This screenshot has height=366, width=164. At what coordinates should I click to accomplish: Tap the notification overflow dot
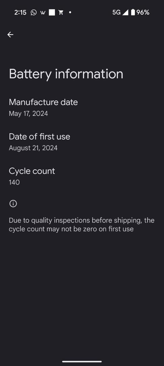coord(70,13)
